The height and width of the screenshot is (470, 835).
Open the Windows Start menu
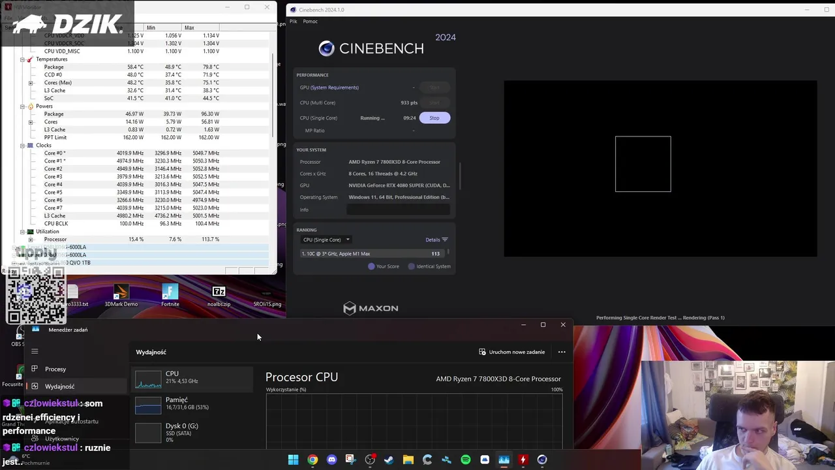(x=294, y=460)
